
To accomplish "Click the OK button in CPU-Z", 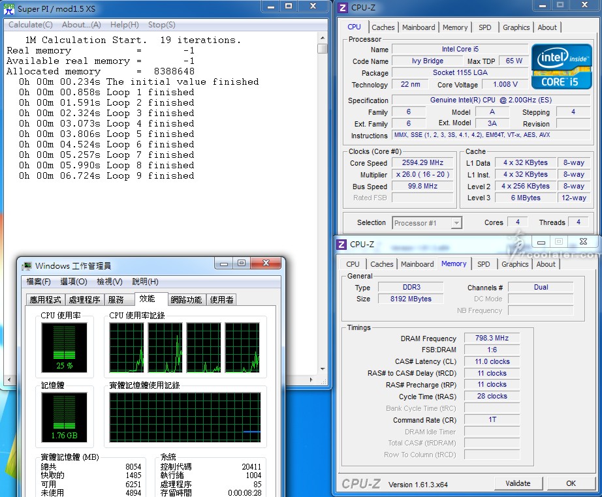I will [571, 483].
